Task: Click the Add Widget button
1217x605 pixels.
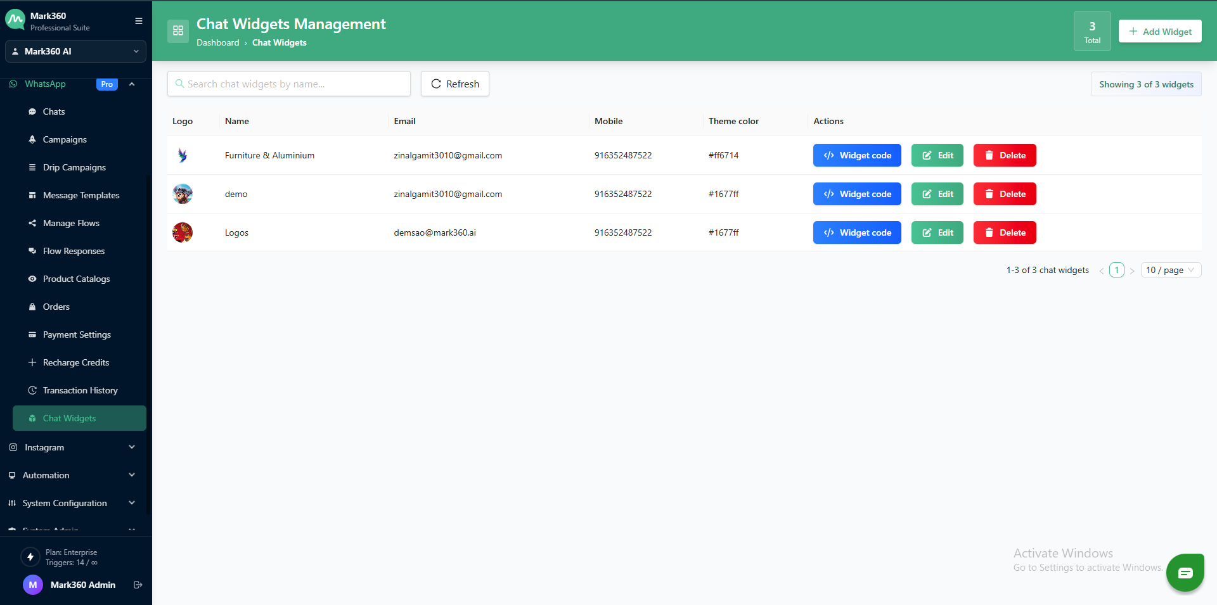Action: [1159, 31]
